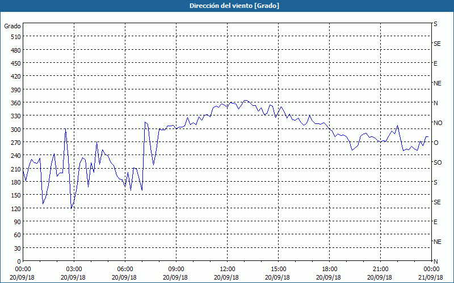
Task: Click the 30 y-axis tick label
Action: [18, 248]
